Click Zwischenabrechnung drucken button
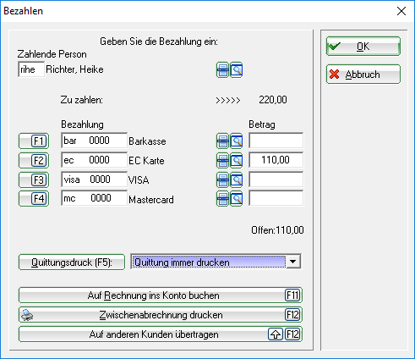 tap(161, 315)
